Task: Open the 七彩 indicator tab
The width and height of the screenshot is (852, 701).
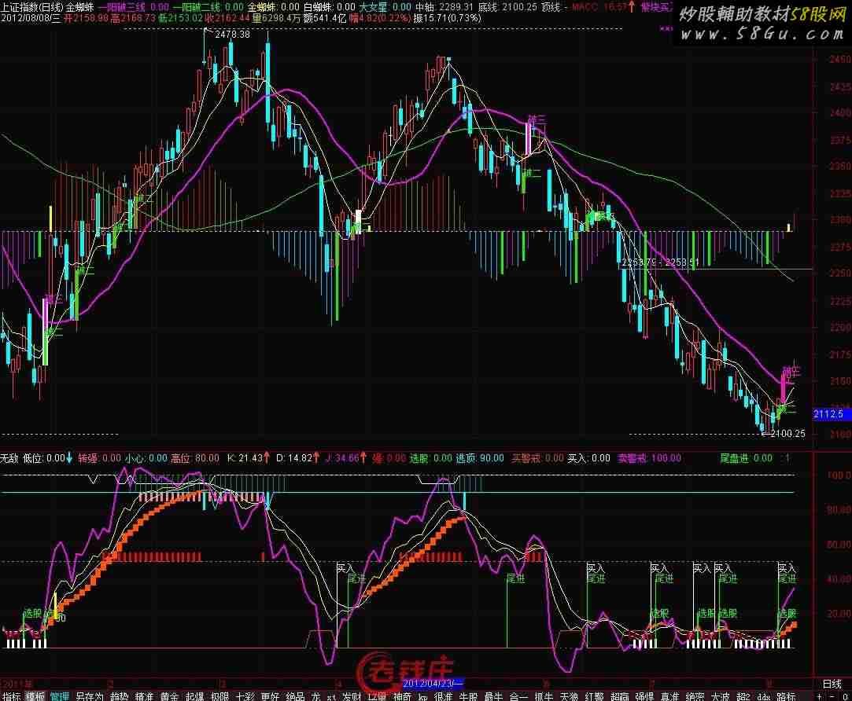Action: point(245,696)
